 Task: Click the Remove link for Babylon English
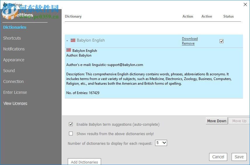click(188, 43)
